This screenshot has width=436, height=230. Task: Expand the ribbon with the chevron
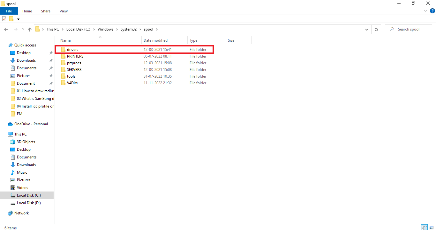425,11
